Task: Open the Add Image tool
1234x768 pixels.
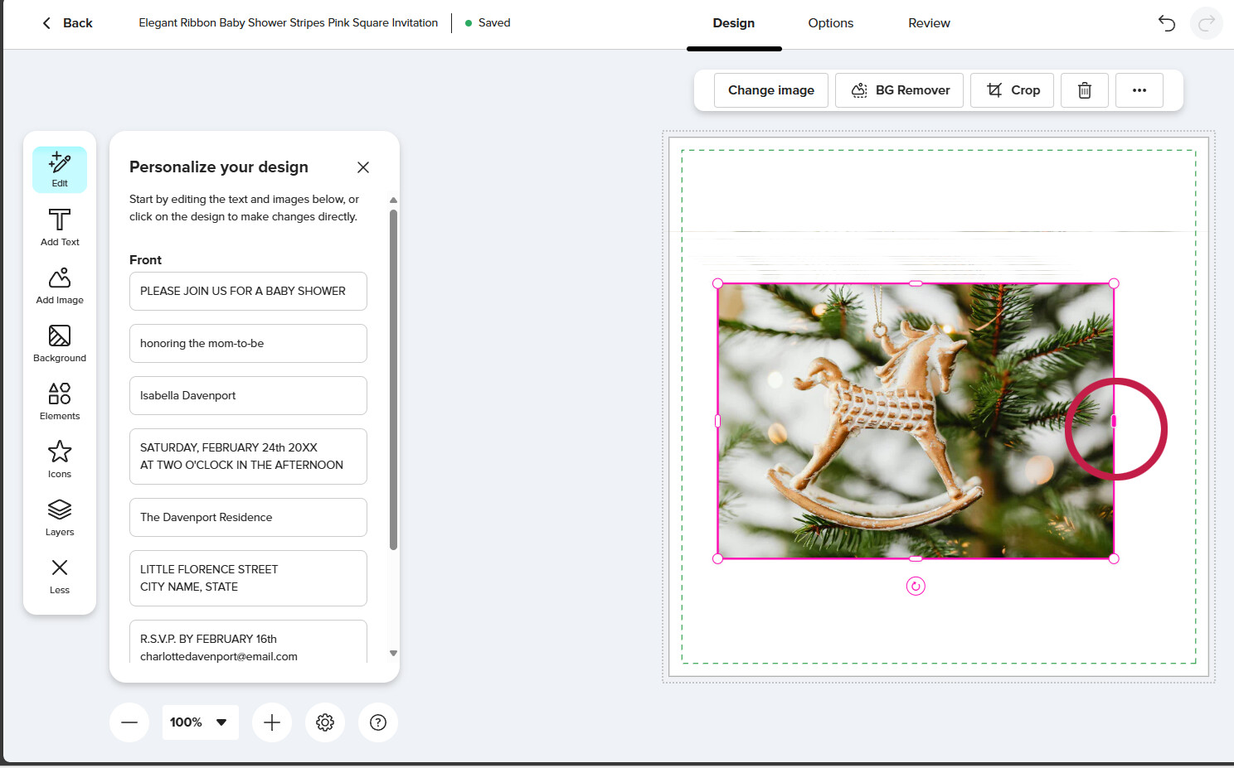Action: coord(60,286)
